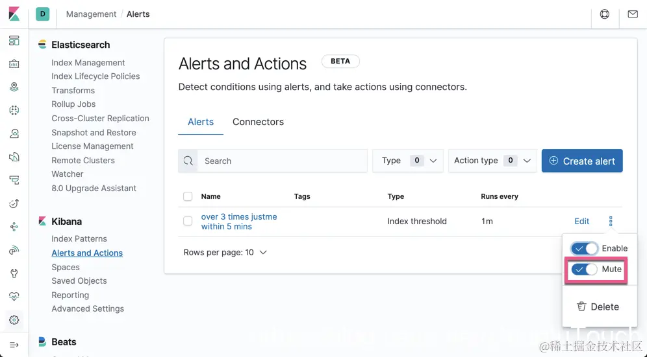This screenshot has width=647, height=357.
Task: Click the Name column header
Action: 211,196
